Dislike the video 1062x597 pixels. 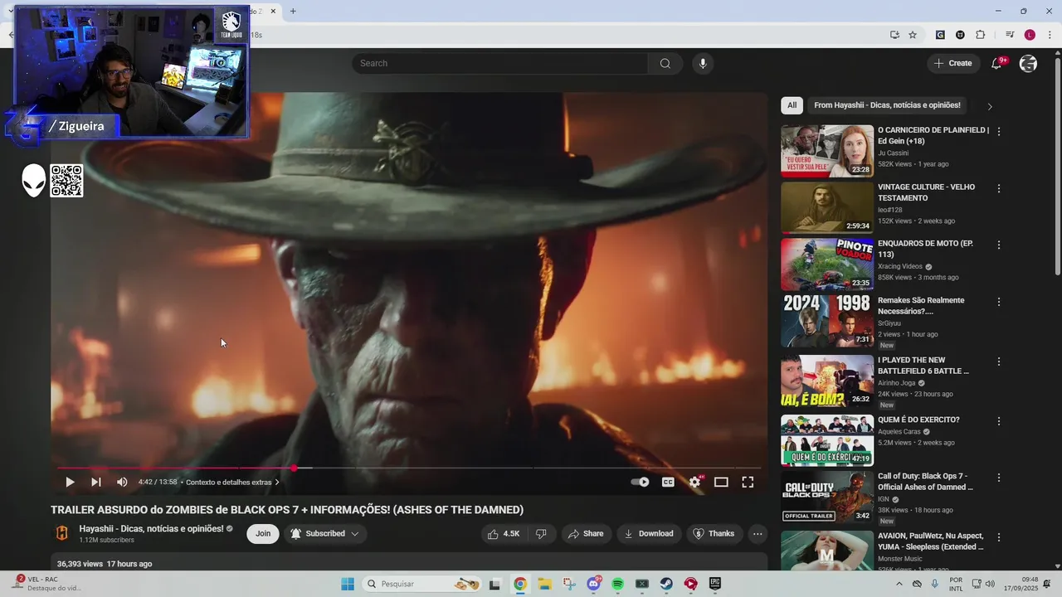click(541, 534)
